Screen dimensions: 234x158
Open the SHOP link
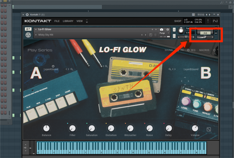[x=178, y=21]
